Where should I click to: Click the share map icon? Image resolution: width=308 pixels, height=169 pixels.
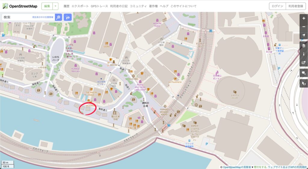point(304,63)
